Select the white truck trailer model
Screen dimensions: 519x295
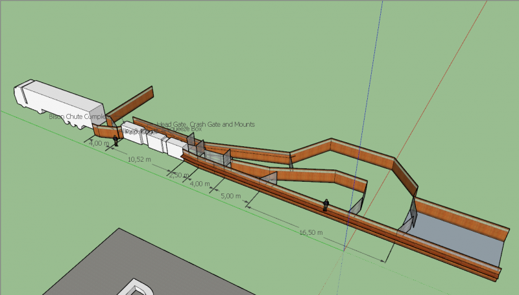59,103
